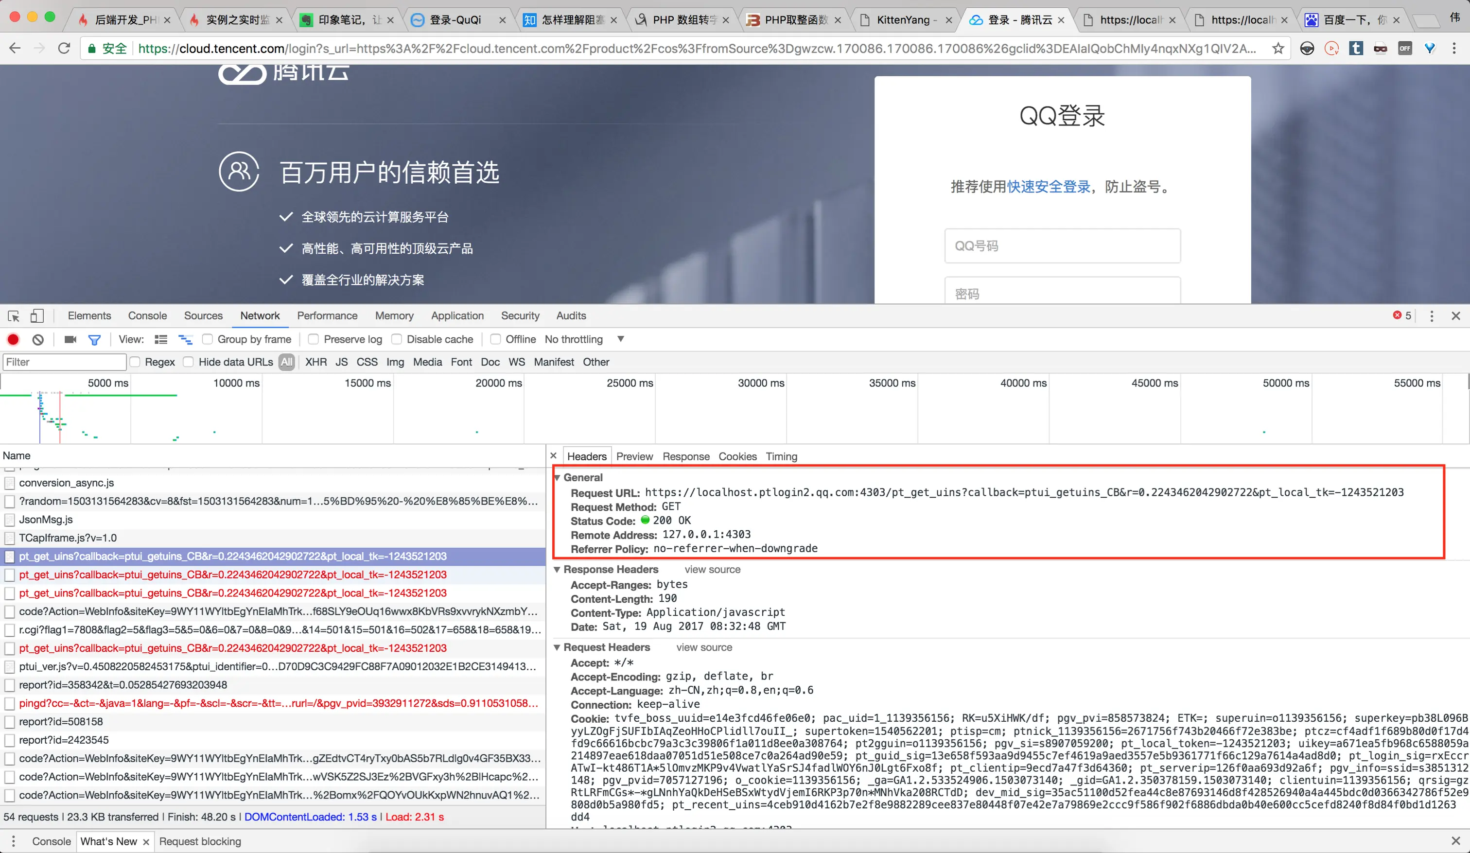Toggle the network filter funnel icon
Image resolution: width=1470 pixels, height=853 pixels.
pos(94,340)
